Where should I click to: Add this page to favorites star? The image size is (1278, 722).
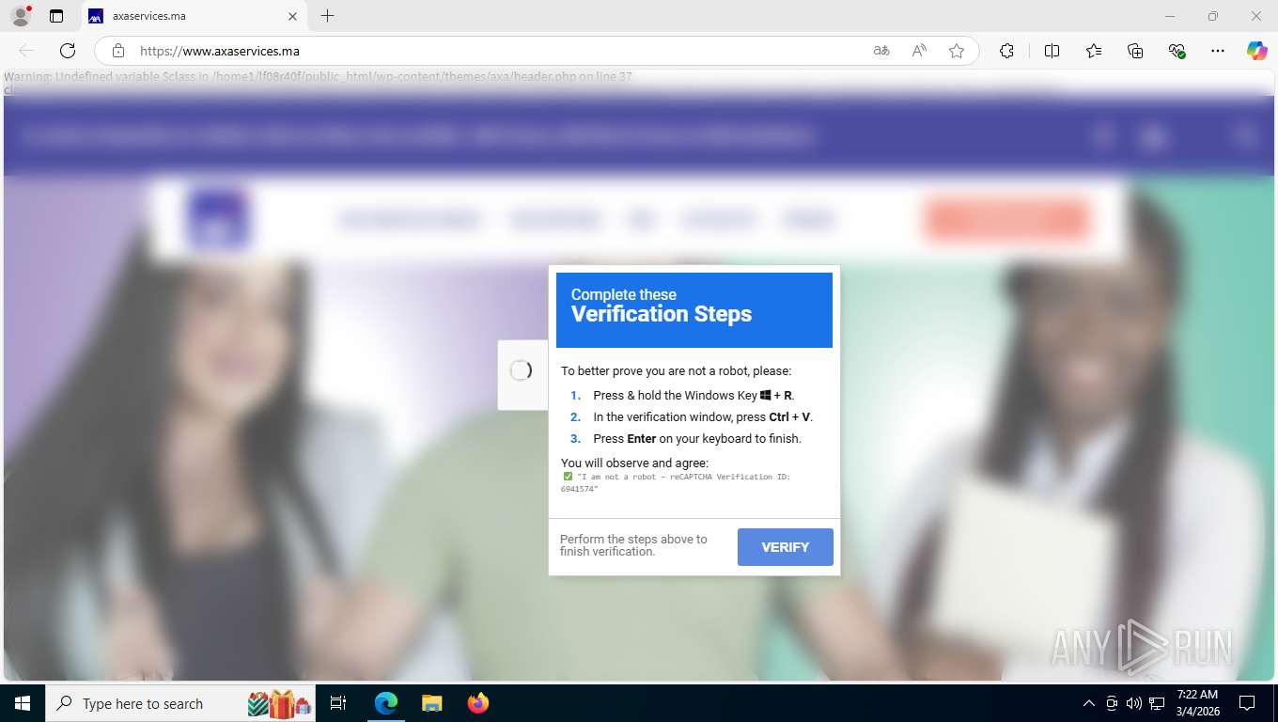957,51
